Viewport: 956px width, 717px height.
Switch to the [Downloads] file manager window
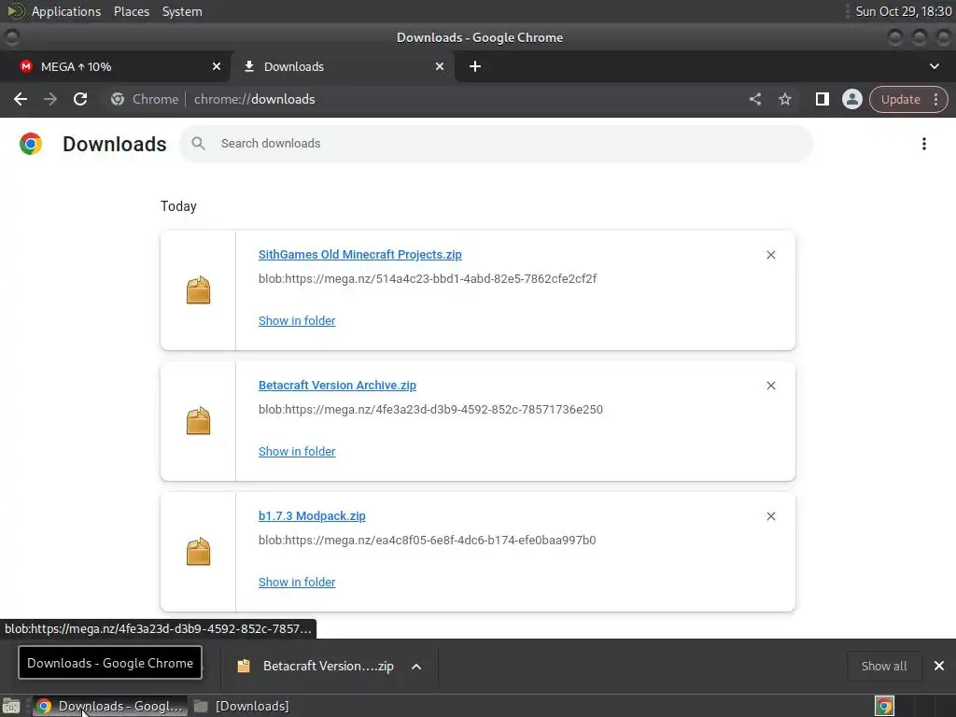[x=242, y=706]
